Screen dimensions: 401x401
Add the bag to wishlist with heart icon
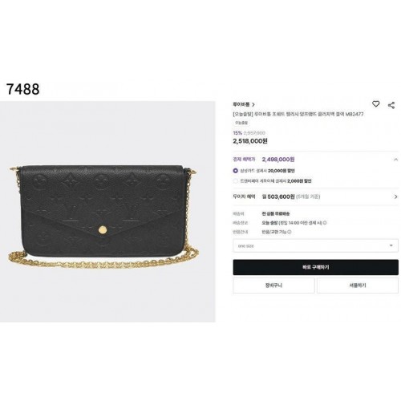375,104
